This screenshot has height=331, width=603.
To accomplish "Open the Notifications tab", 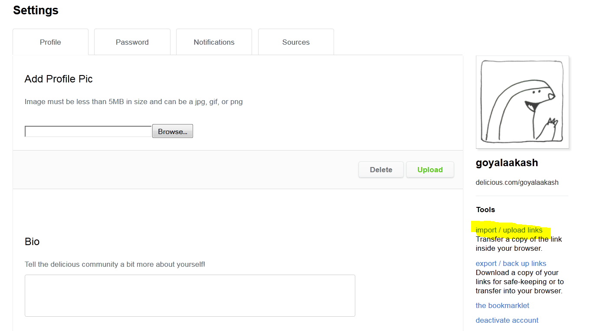I will point(214,42).
